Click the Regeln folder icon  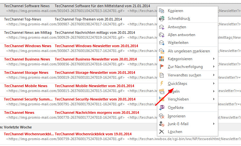coord(162,91)
